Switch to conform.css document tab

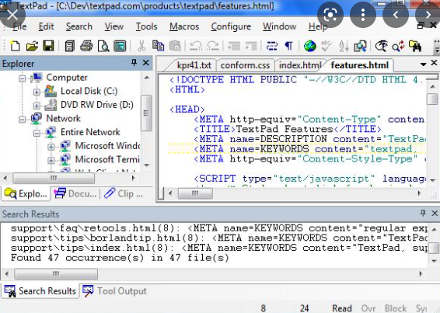(245, 65)
